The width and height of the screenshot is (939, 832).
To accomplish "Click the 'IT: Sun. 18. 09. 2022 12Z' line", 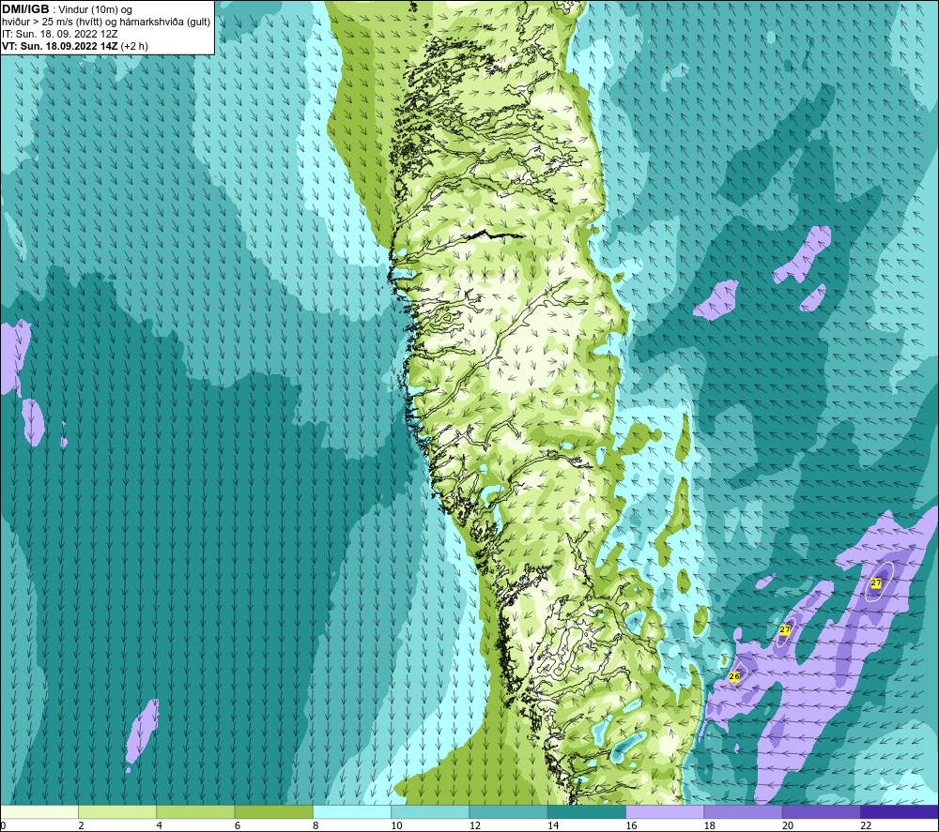I will coord(60,34).
